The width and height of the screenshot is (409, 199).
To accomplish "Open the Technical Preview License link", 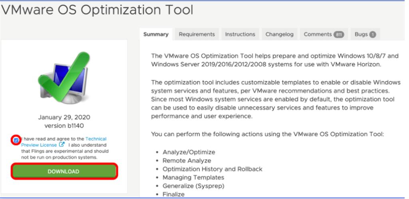I will [96, 139].
